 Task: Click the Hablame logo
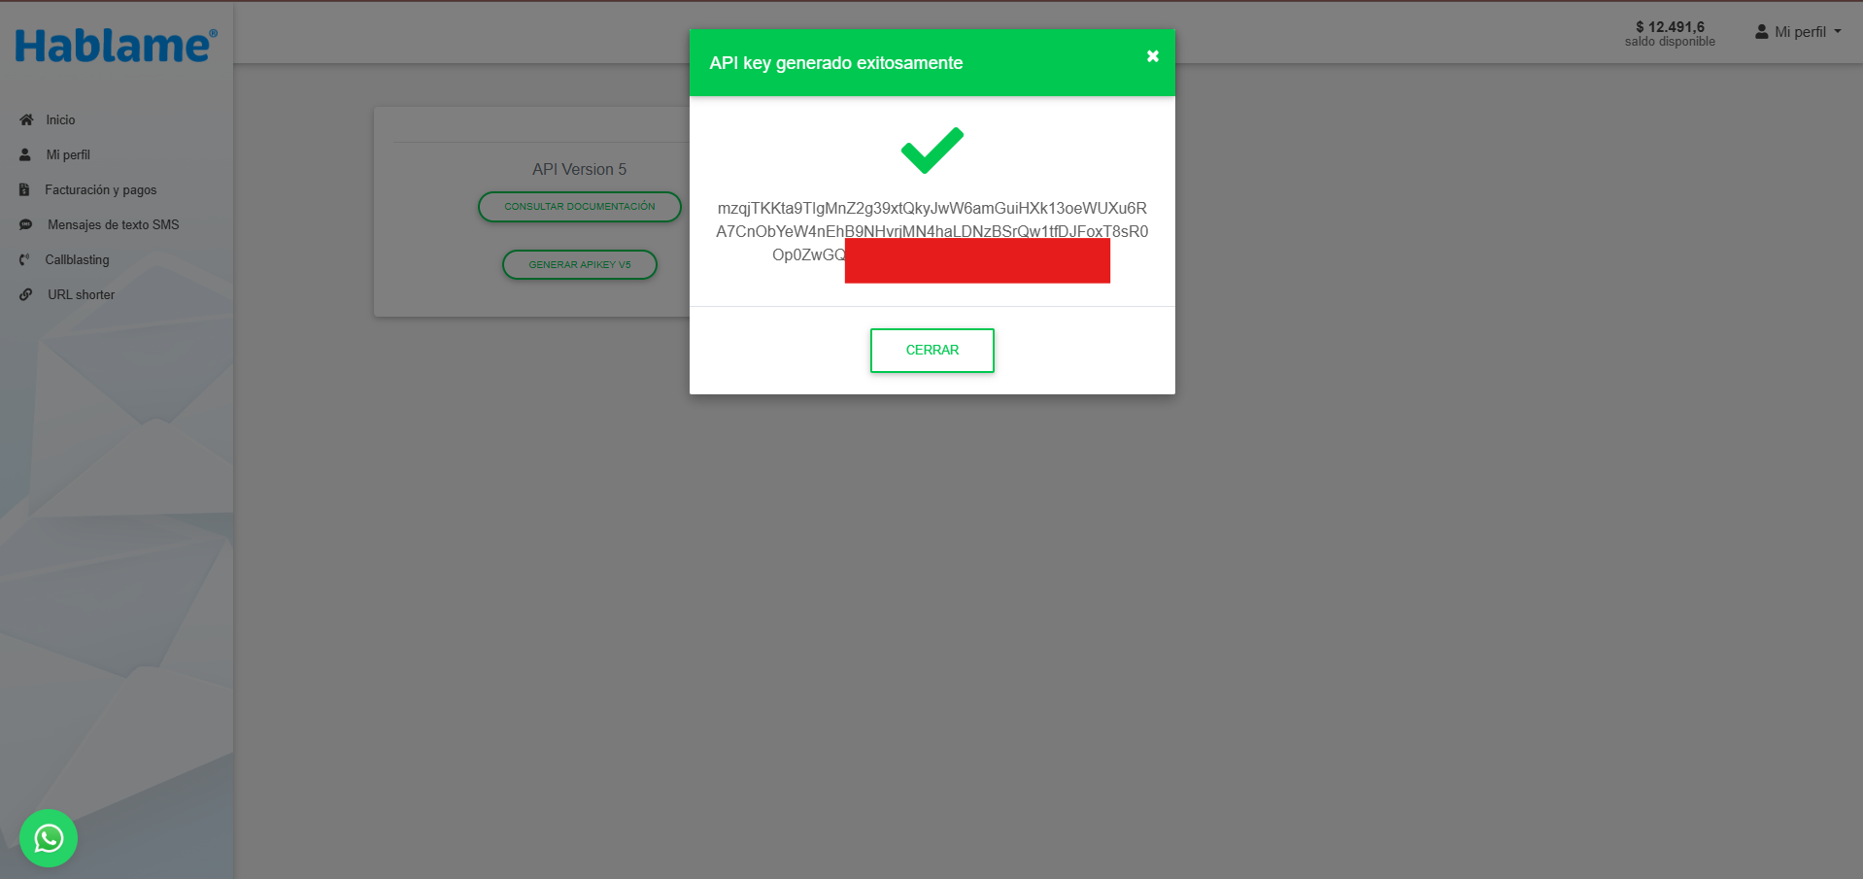(116, 46)
